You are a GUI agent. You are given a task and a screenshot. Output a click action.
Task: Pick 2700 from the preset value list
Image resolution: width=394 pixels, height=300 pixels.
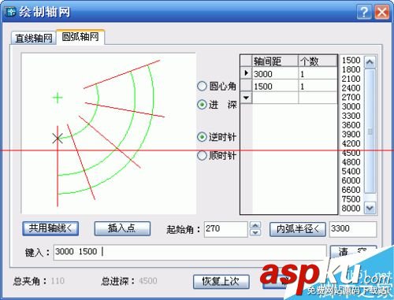point(351,97)
